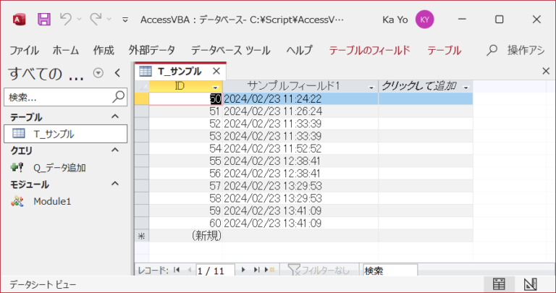Collapse the モジュール group

pyautogui.click(x=115, y=184)
